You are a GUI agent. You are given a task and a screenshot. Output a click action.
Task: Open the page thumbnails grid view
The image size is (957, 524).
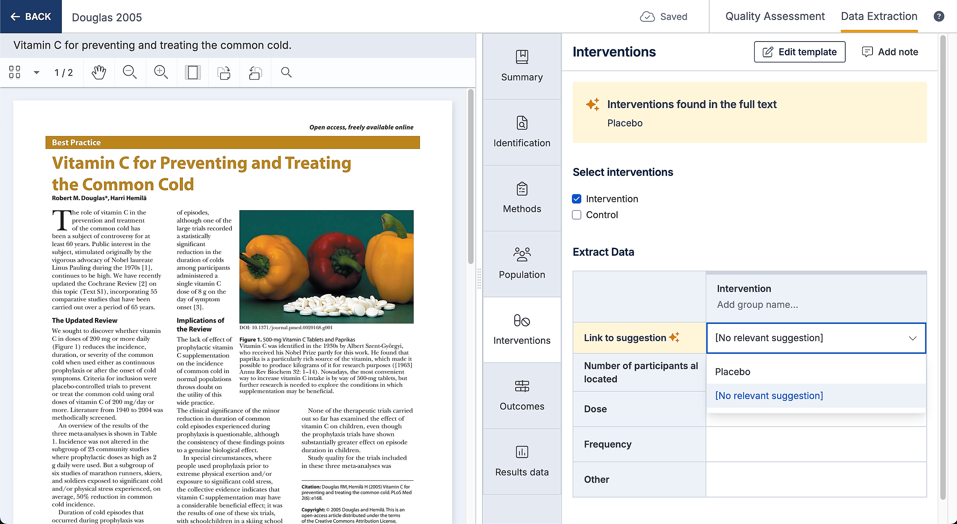pyautogui.click(x=15, y=72)
